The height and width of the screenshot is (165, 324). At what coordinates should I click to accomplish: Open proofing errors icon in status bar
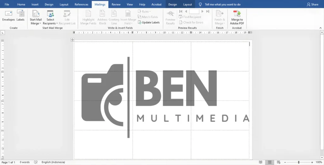pos(36,162)
